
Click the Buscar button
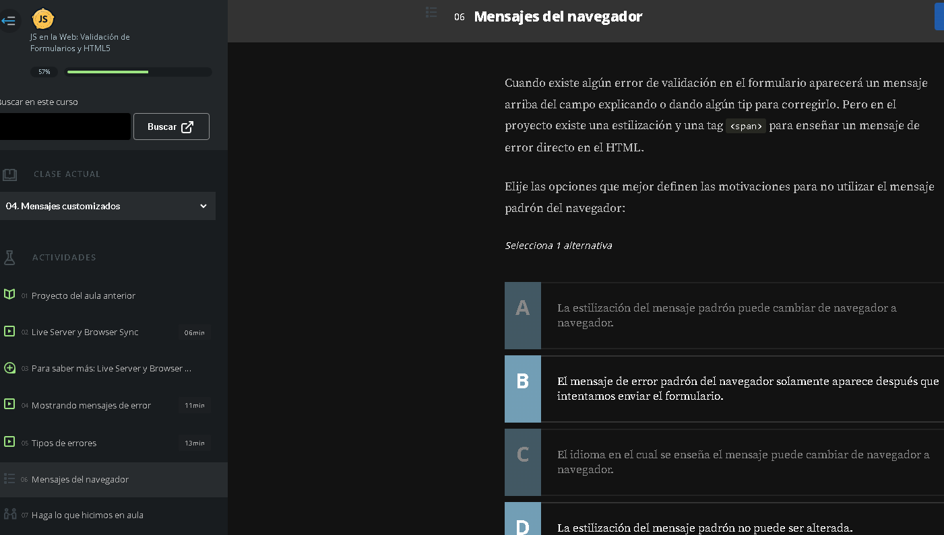point(171,127)
